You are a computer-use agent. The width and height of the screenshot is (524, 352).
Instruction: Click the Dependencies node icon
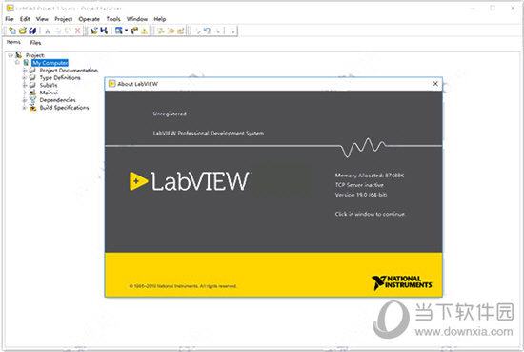(x=32, y=100)
